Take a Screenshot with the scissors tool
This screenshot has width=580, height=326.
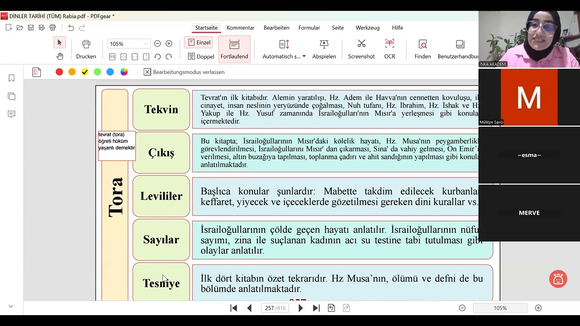(x=361, y=49)
